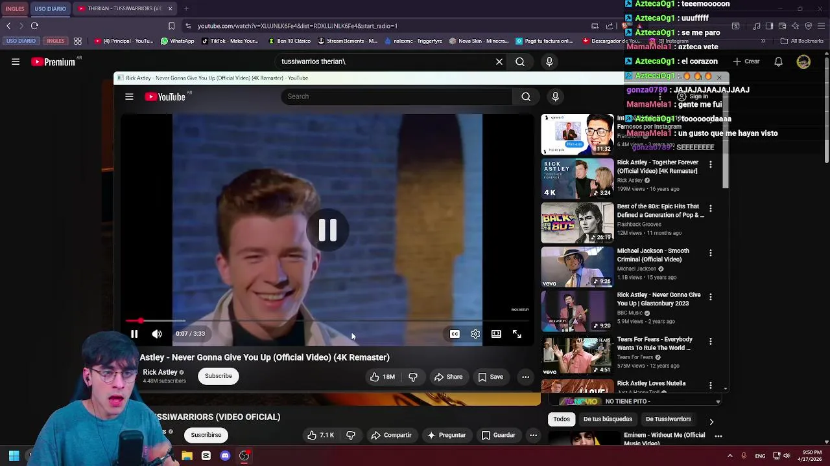
Task: Click Compartir on the background video
Action: coord(392,435)
